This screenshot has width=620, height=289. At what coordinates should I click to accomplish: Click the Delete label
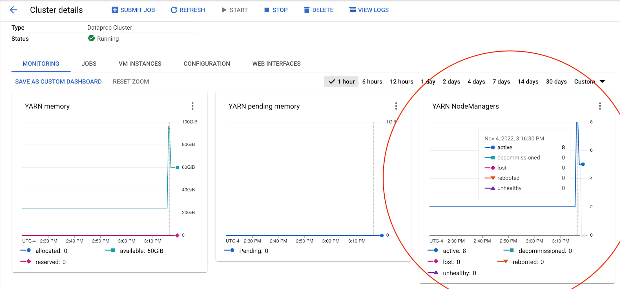pos(323,10)
